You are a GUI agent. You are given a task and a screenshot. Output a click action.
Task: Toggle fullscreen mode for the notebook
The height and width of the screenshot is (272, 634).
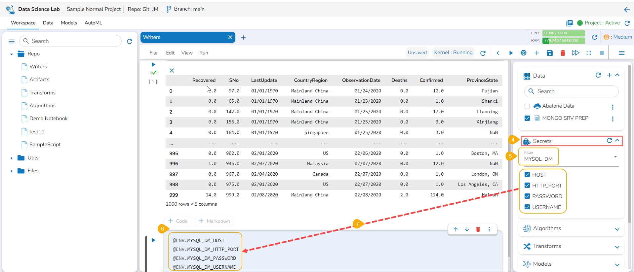pos(589,53)
